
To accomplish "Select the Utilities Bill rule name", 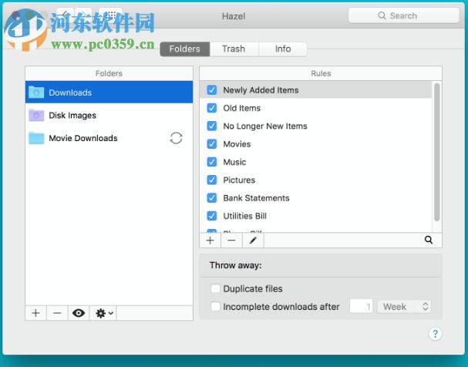I will click(x=244, y=216).
